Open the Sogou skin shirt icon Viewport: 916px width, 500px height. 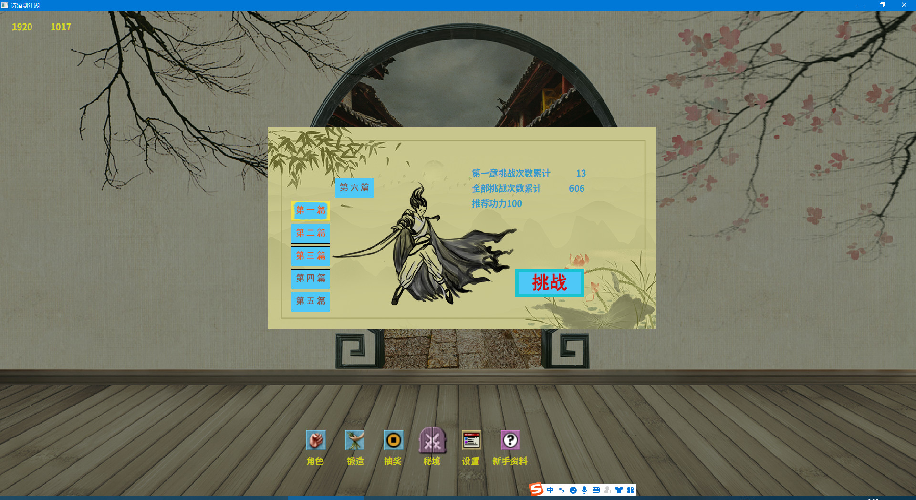[x=619, y=490]
